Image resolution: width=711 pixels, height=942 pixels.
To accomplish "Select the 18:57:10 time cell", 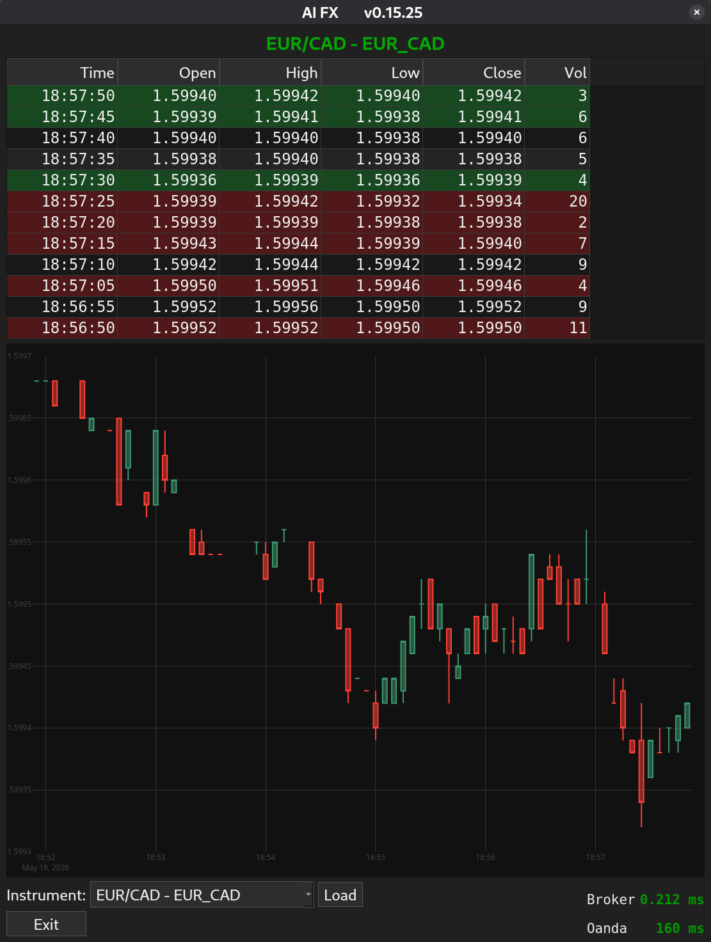I will pos(63,265).
